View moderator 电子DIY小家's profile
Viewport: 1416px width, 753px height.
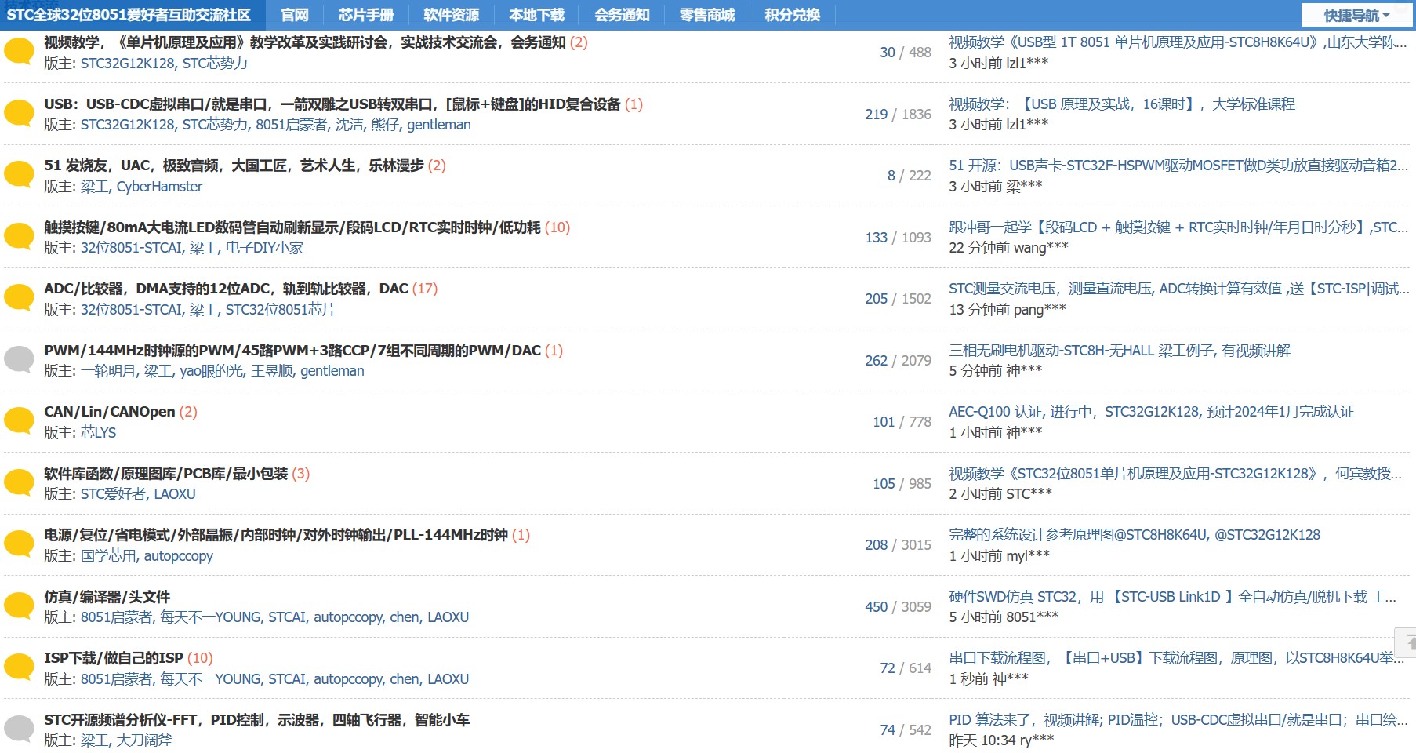click(264, 248)
